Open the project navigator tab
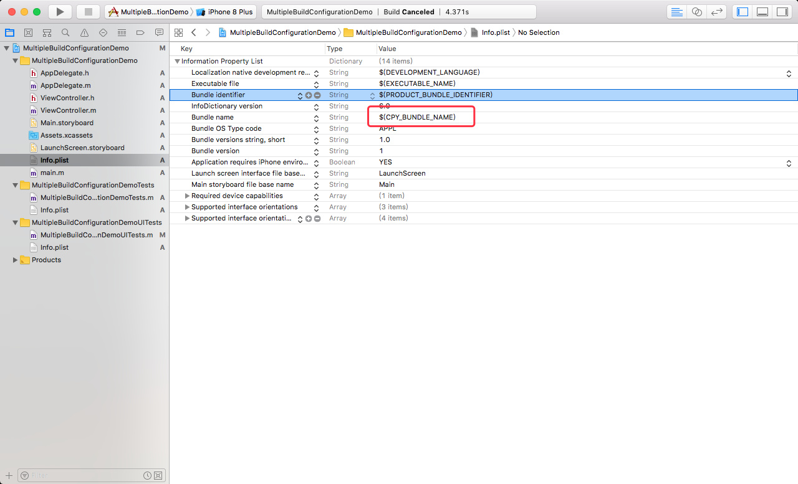The image size is (798, 484). coord(9,32)
